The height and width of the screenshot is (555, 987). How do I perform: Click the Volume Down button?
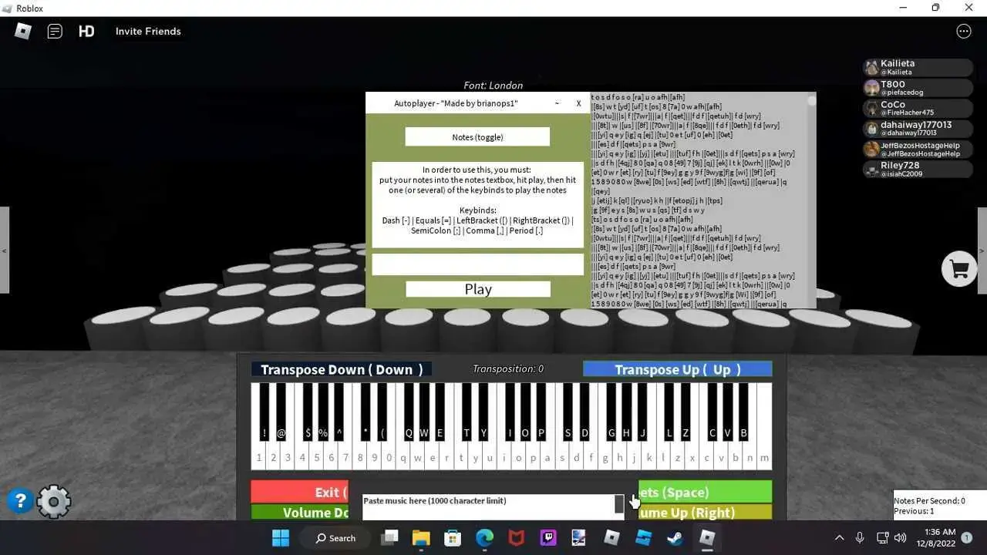[x=299, y=513]
